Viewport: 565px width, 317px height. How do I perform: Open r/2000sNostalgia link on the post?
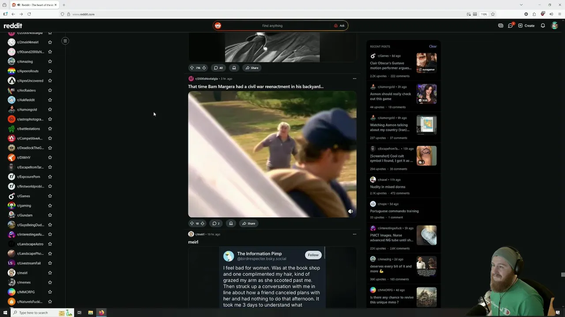[206, 79]
